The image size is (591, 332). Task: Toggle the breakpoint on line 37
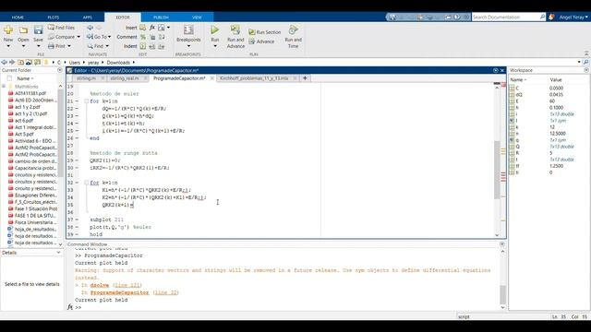click(77, 219)
